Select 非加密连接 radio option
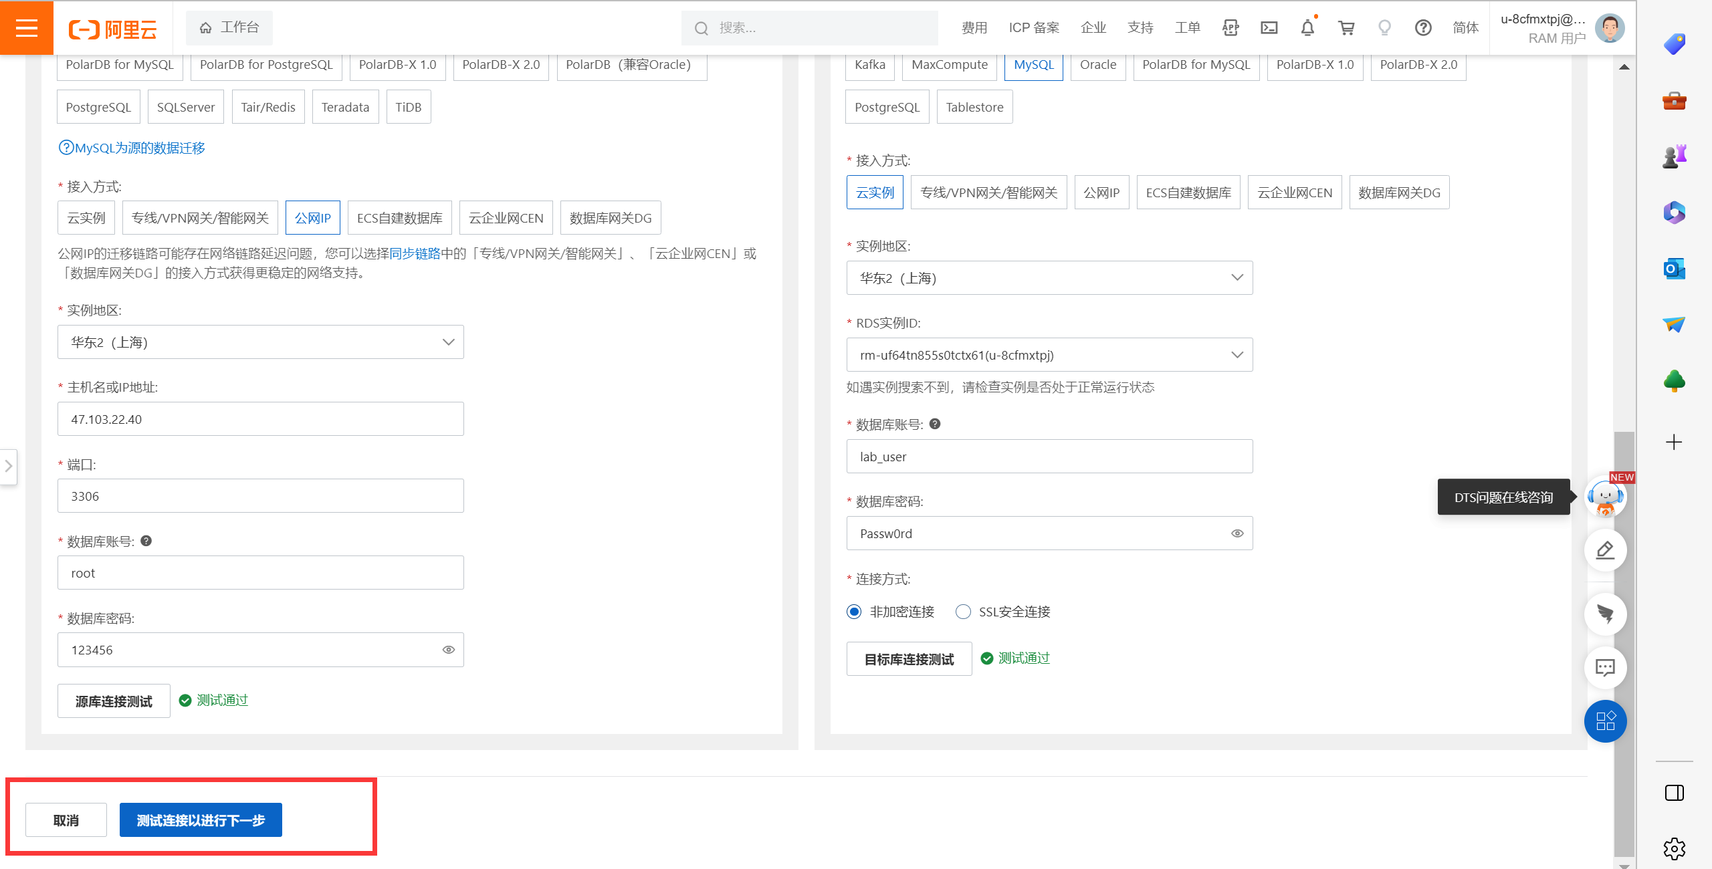Screen dimensions: 1712x869 pos(854,612)
